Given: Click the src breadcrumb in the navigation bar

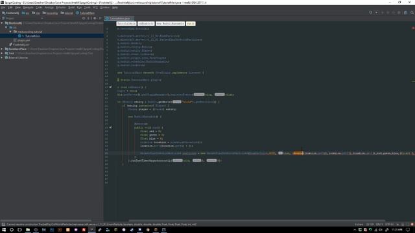Looking at the screenshot, I should (x=26, y=13).
